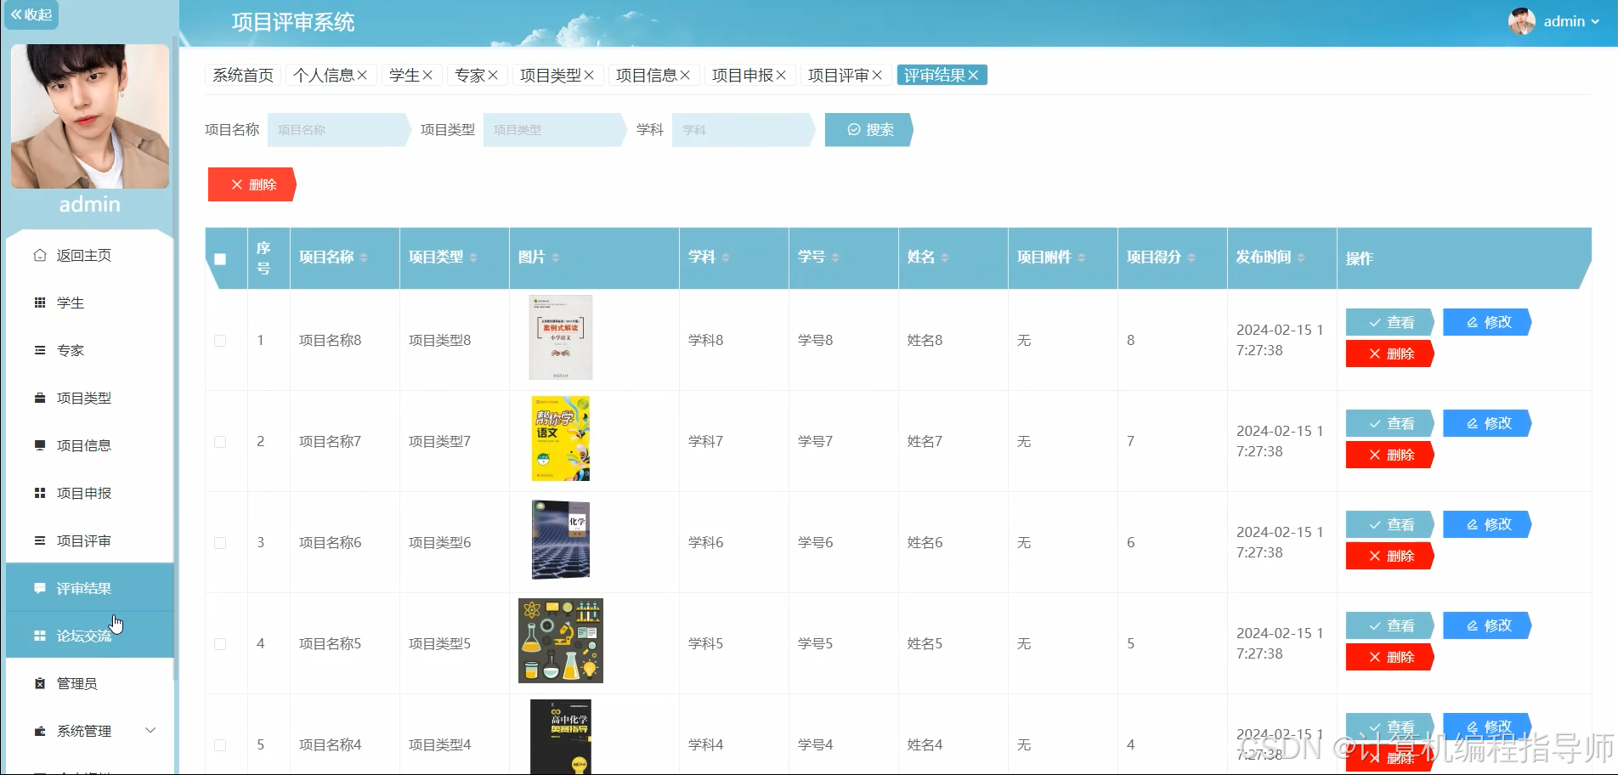This screenshot has width=1618, height=775.
Task: Close the 个人信息 tab
Action: (x=362, y=75)
